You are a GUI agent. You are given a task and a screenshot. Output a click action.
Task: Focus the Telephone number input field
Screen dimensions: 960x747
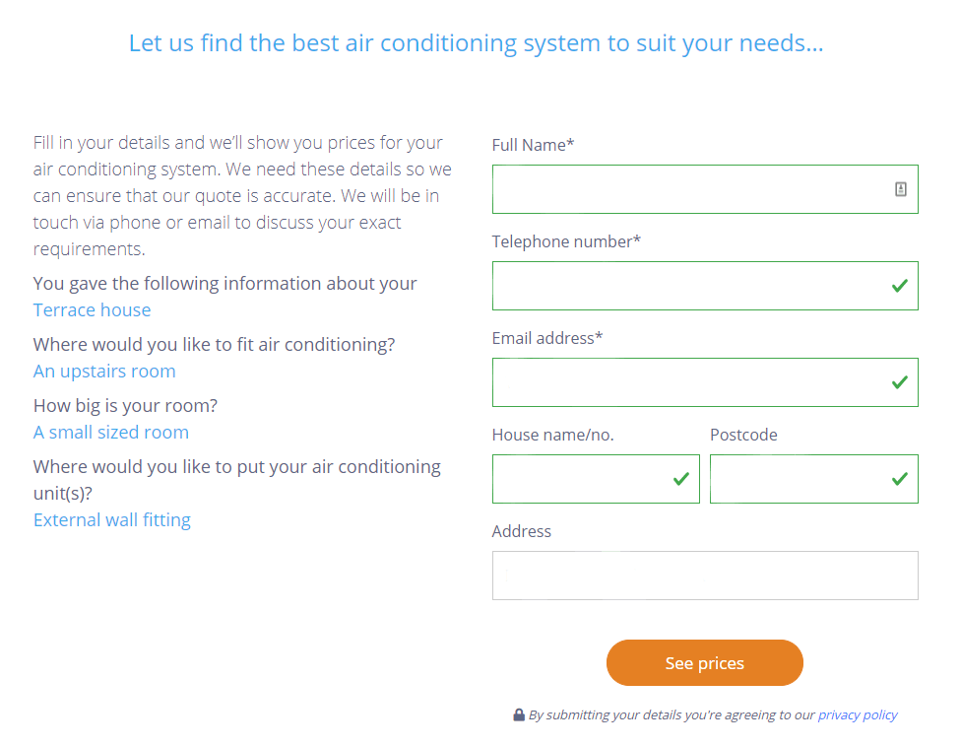(x=689, y=286)
